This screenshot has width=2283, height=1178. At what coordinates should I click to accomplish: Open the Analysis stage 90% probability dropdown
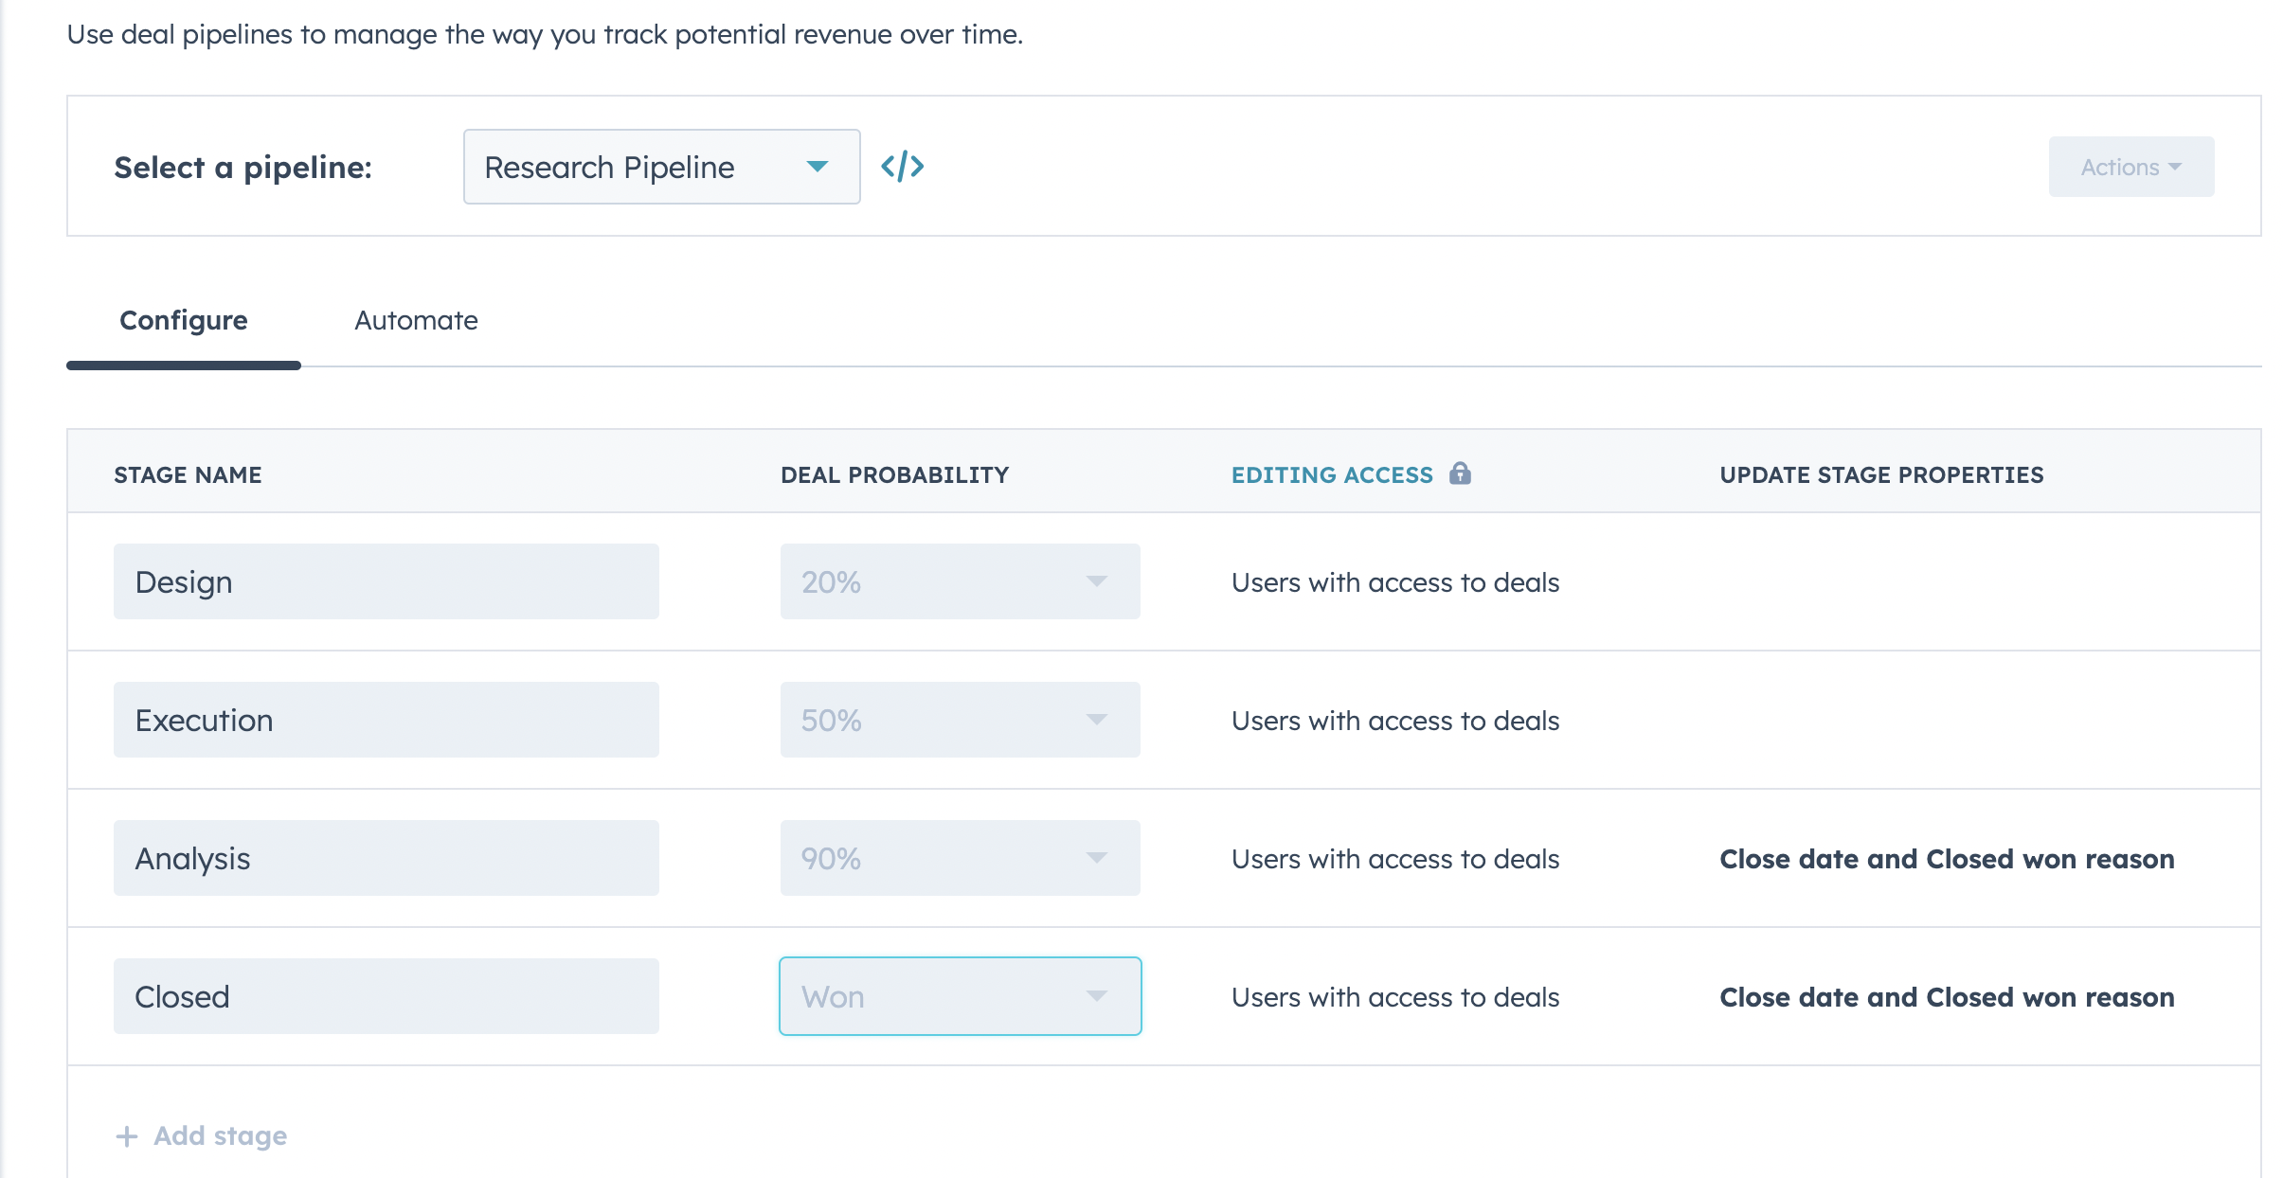point(960,858)
